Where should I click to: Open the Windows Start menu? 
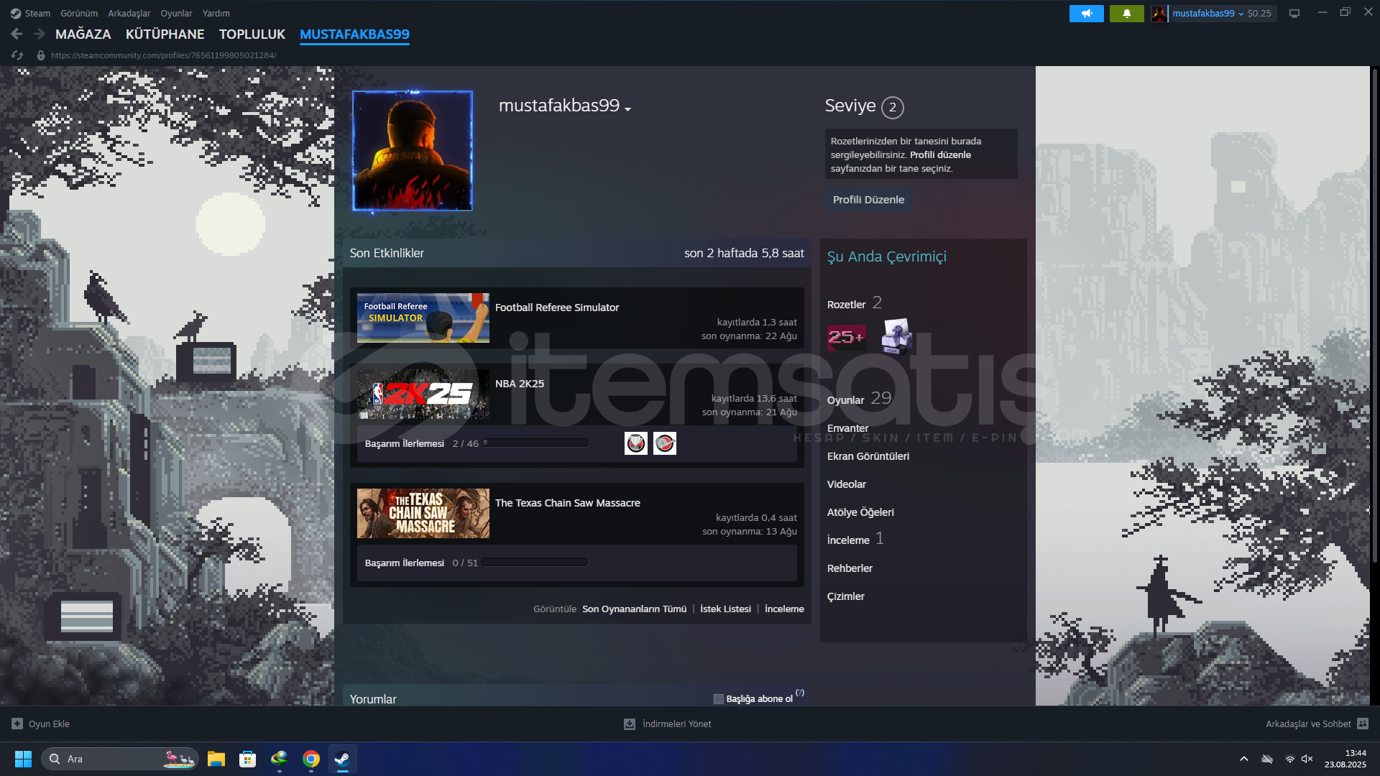[23, 759]
